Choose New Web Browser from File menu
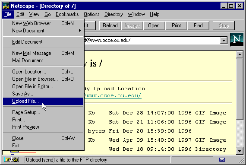 (43, 23)
